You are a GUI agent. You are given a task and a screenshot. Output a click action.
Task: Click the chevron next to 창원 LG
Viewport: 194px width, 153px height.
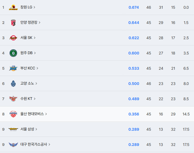tap(34, 7)
